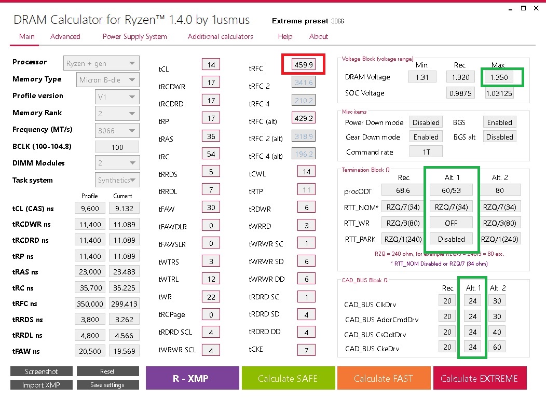Click CAD_BUS ClkDrv Alt. 1 value 24

pyautogui.click(x=472, y=300)
